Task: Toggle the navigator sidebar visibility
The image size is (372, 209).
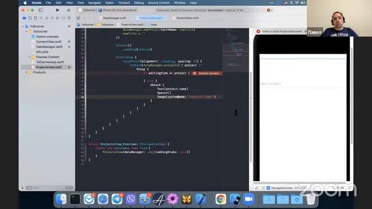Action: coord(41,10)
